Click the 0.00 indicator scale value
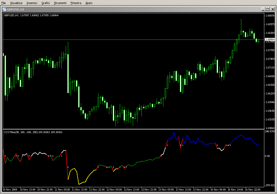The image size is (277, 194). (x=267, y=156)
